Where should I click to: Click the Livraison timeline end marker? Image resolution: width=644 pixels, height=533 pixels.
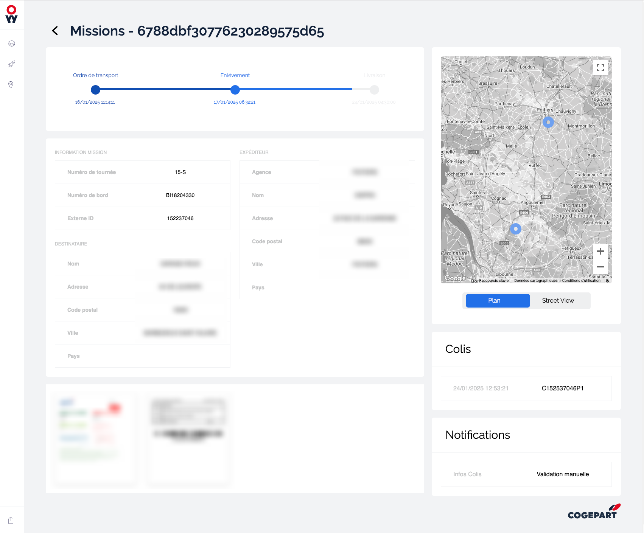coord(374,90)
